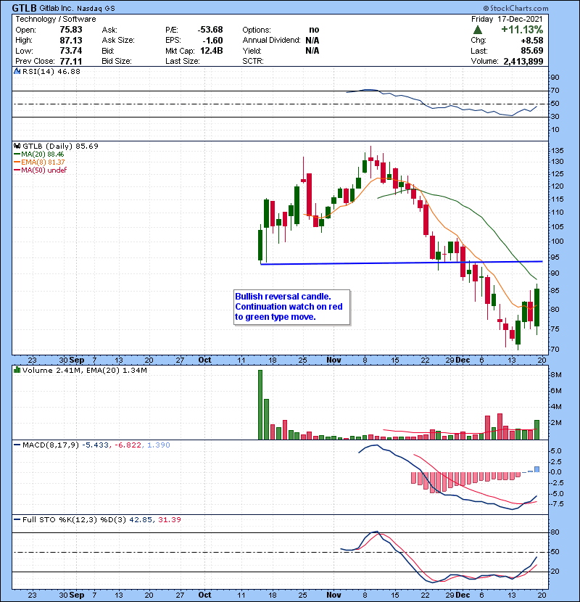This screenshot has width=580, height=602.
Task: Click the Bullish reversal candle annotation box
Action: (x=291, y=307)
